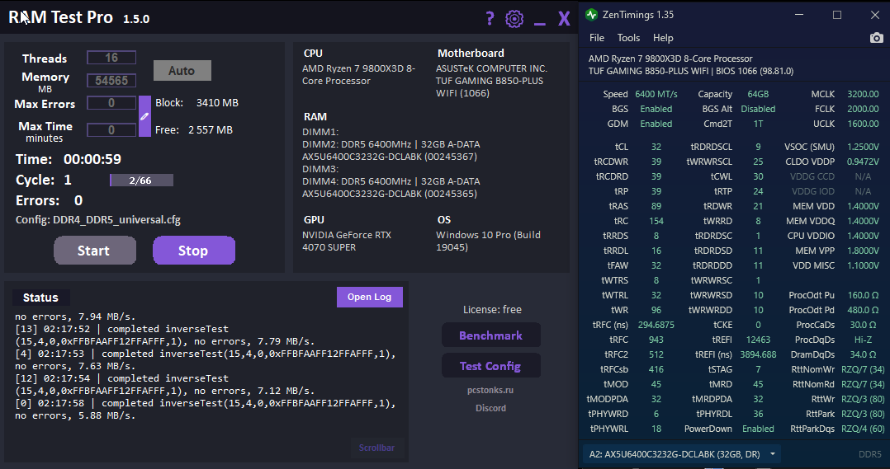Run the Benchmark button
This screenshot has height=469, width=890.
tap(491, 335)
